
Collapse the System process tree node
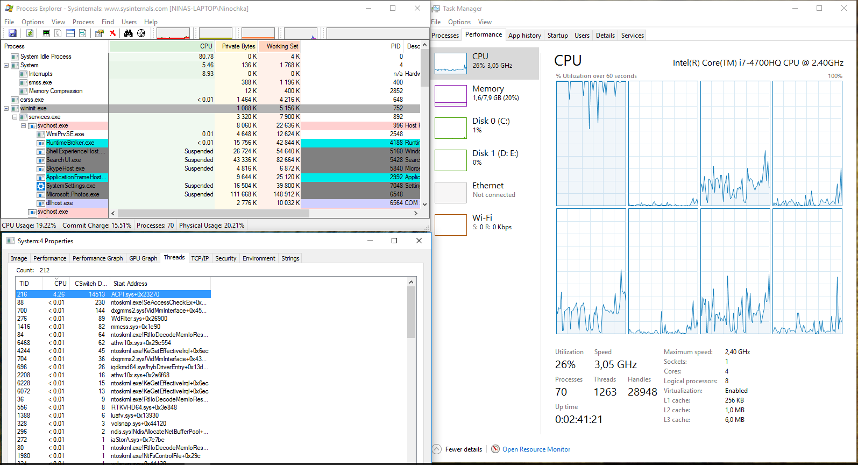coord(6,65)
